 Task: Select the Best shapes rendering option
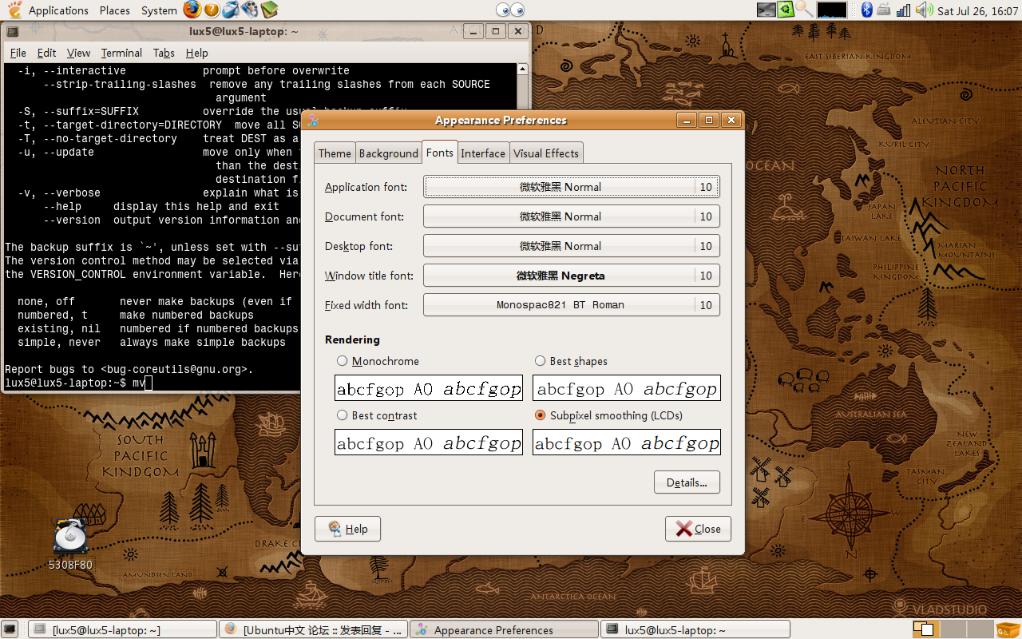(572, 361)
